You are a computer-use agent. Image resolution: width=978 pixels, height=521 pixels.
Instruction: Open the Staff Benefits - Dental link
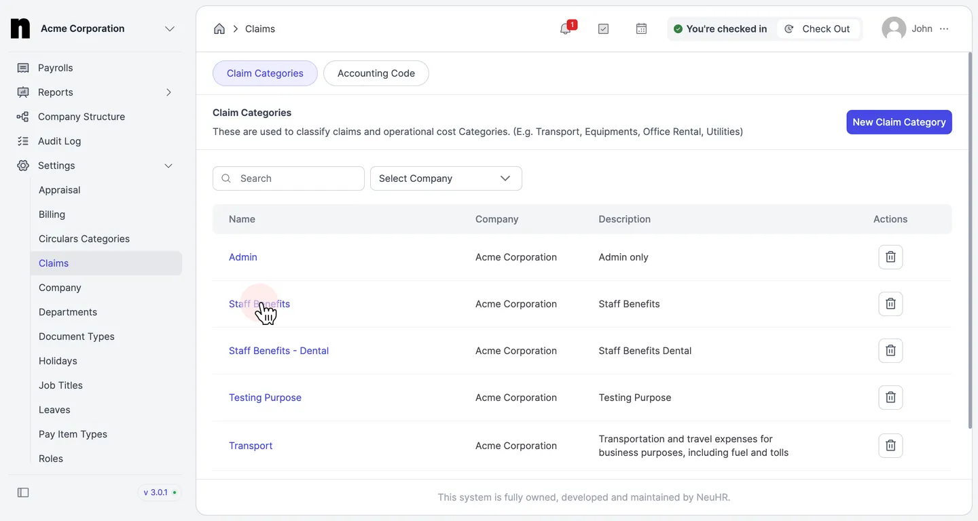[x=278, y=351]
